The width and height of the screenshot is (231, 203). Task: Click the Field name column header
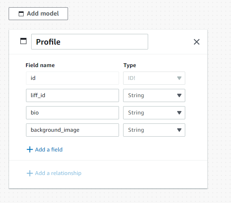coord(40,65)
